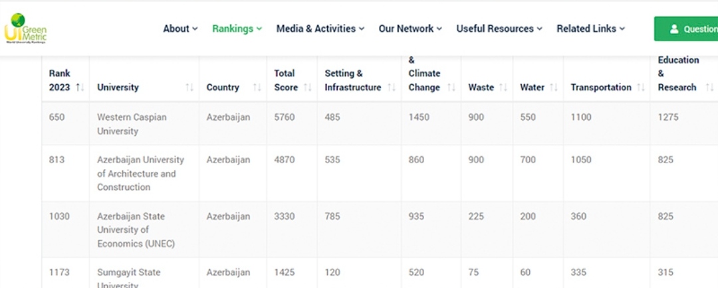Expand Related Links dropdown
The height and width of the screenshot is (288, 718).
(x=591, y=29)
